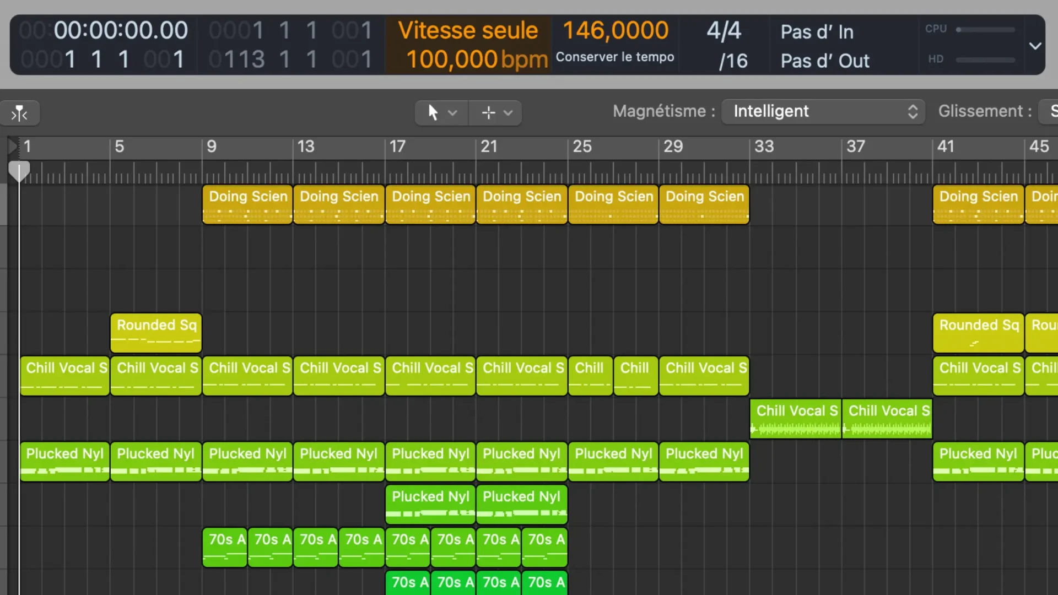Screen dimensions: 1058x595
Task: Select the Pointer tool
Action: 434,112
